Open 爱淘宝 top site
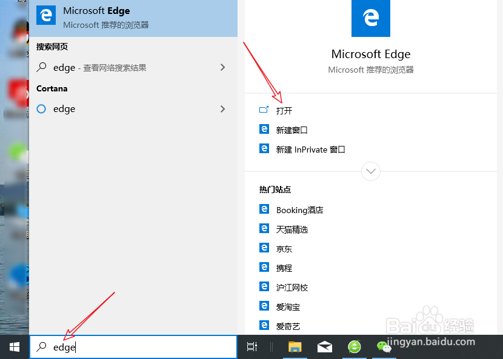This screenshot has height=359, width=503. (288, 307)
